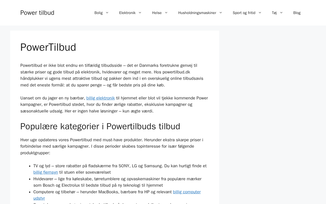Open the Husholdningsmaskiner menu item

[x=197, y=13]
